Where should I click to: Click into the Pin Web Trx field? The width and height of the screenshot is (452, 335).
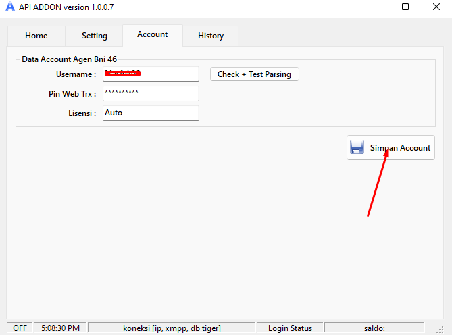(x=151, y=93)
